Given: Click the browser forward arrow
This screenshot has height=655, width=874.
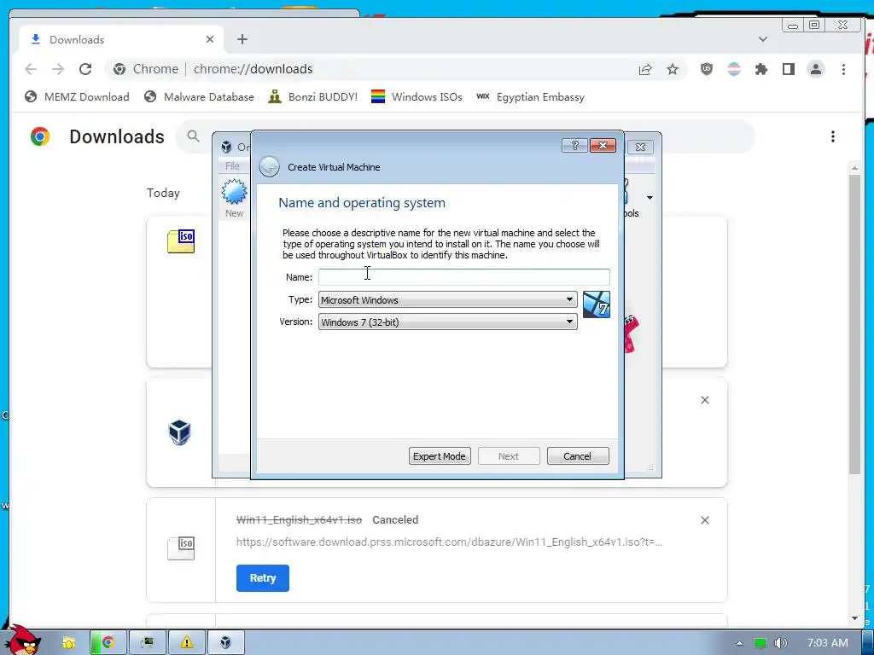Looking at the screenshot, I should click(x=58, y=69).
